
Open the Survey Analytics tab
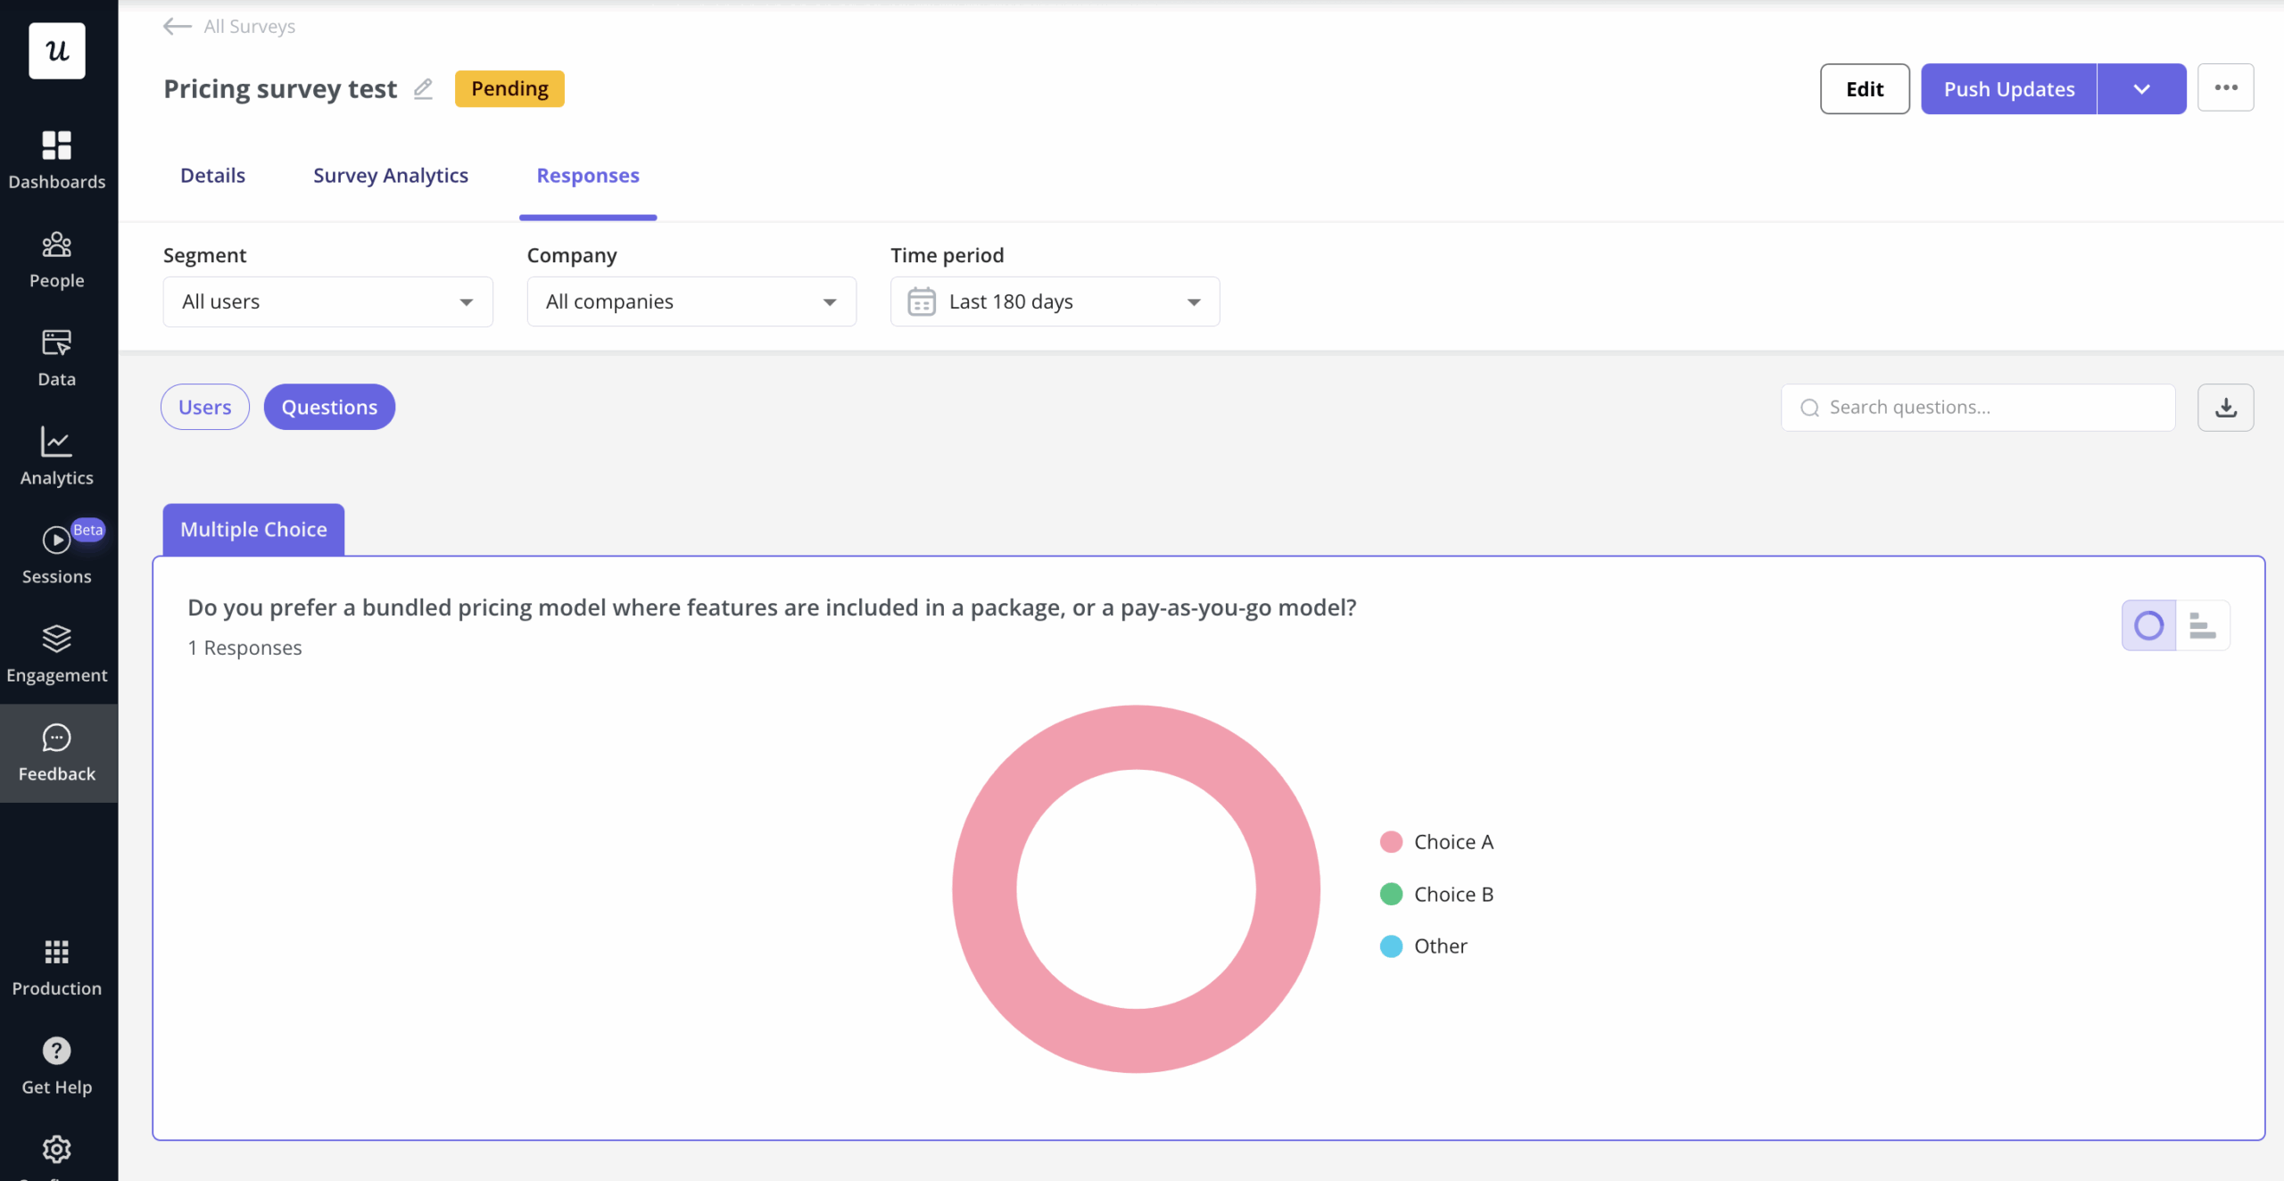(x=391, y=175)
